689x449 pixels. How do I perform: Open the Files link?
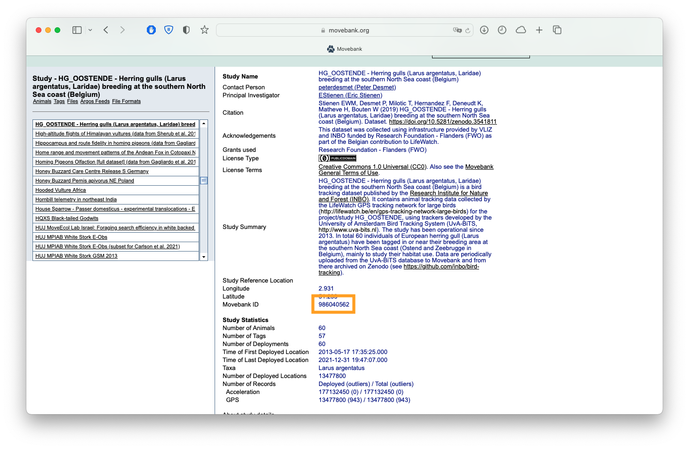(x=72, y=102)
